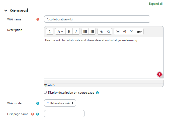The height and width of the screenshot is (120, 169).
Task: Click the unlink icon
Action: point(108,31)
